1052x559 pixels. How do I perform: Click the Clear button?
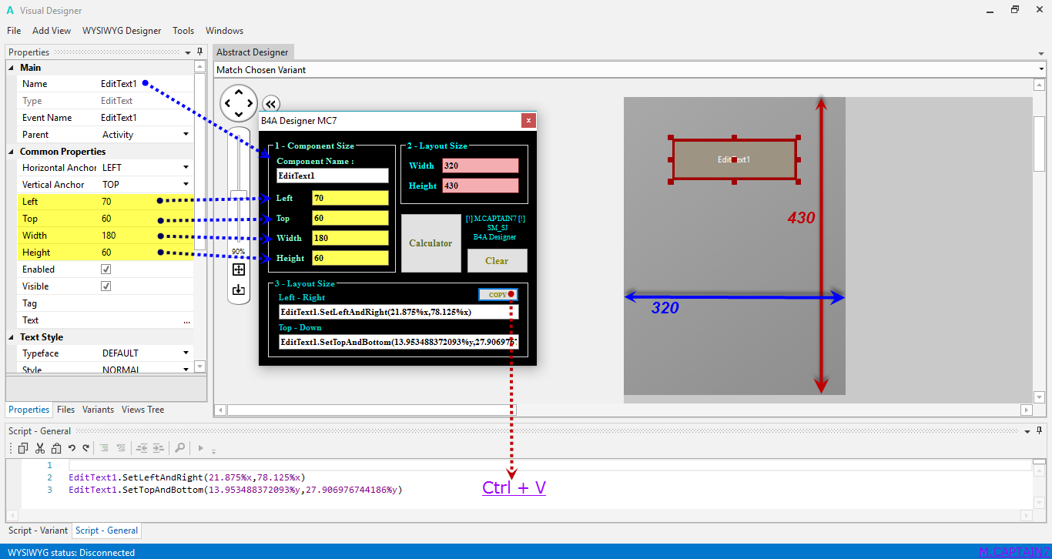click(497, 261)
